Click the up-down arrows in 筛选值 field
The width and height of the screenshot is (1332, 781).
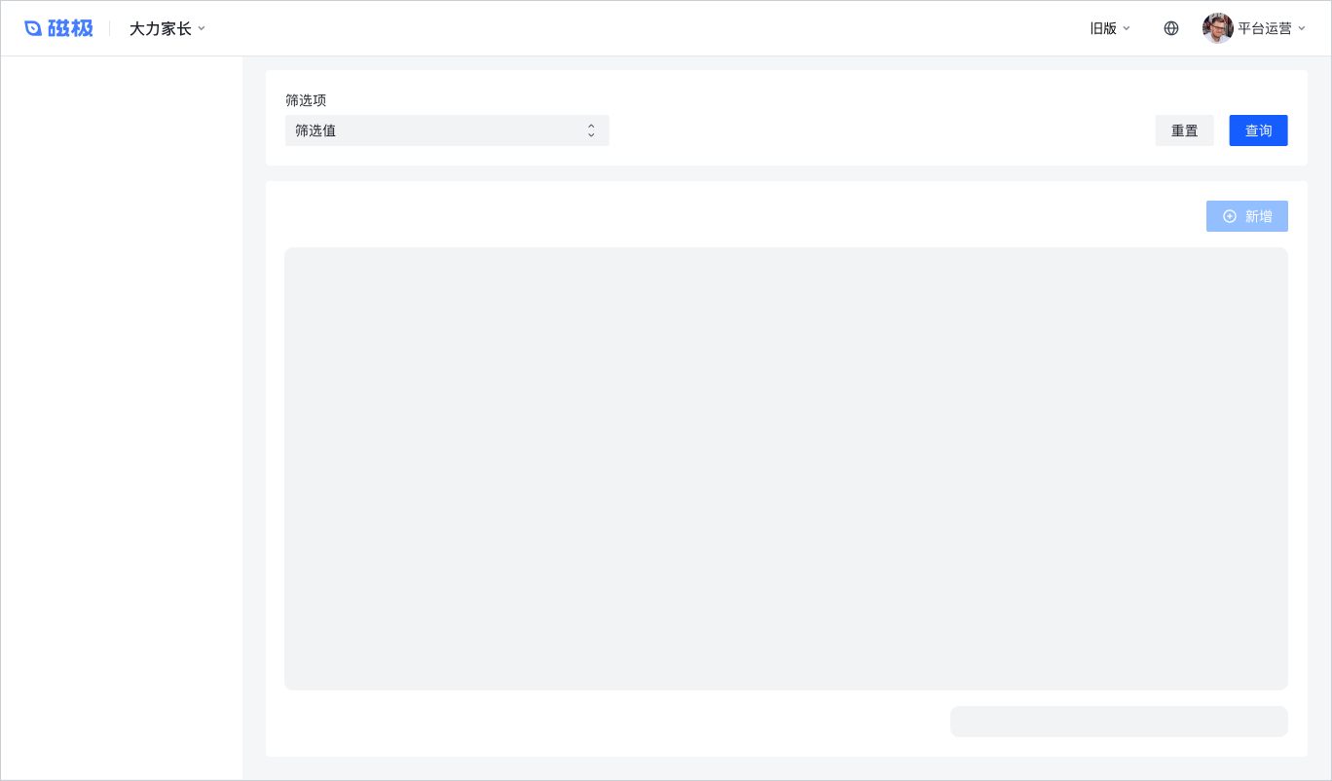coord(591,130)
